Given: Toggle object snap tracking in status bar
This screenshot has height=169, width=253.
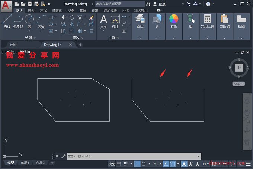Looking at the screenshot, I should click(166, 164).
